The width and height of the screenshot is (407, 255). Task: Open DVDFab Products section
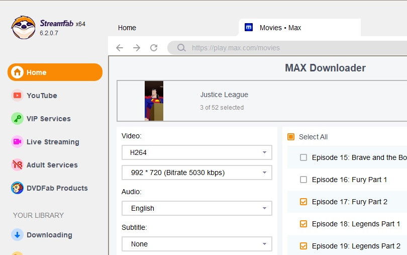[x=57, y=188]
